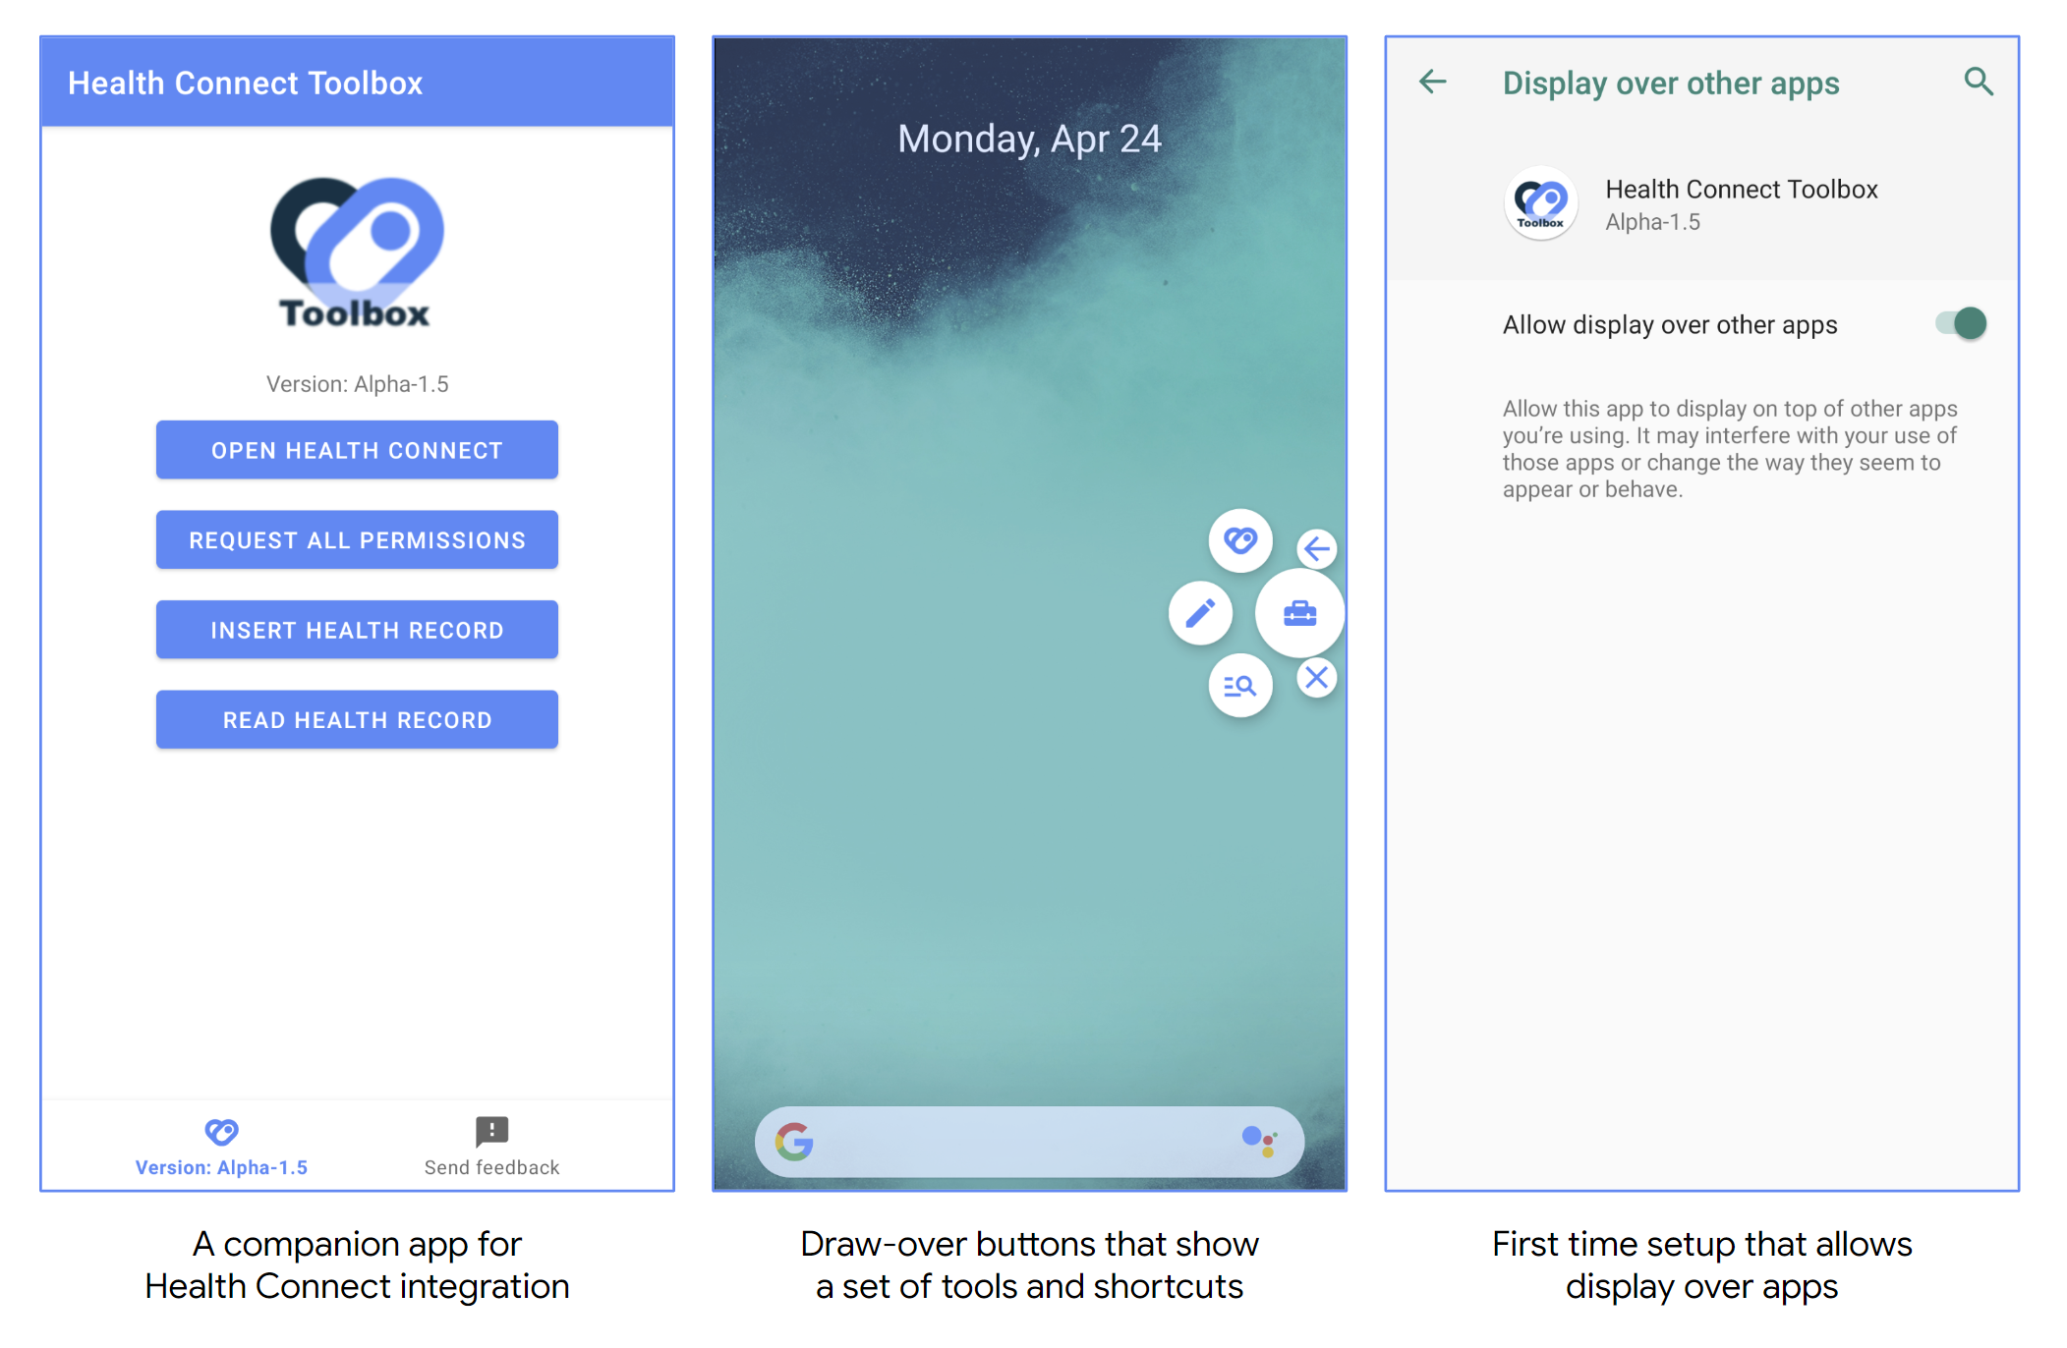Click REQUEST ALL PERMISSIONS button
Screen dimensions: 2067x1348
point(359,539)
